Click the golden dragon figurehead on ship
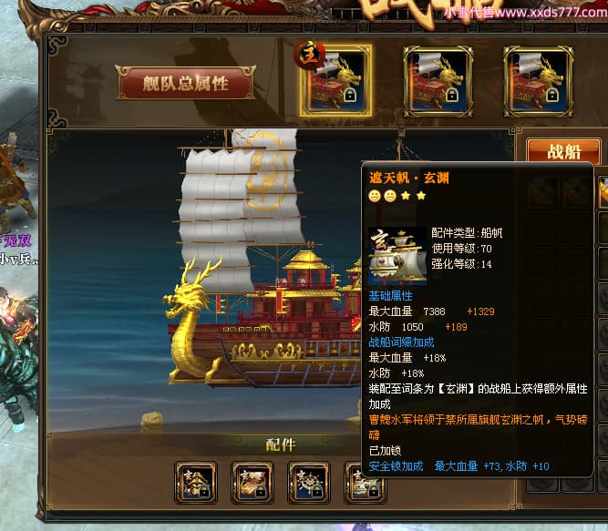The image size is (608, 531). [x=191, y=320]
